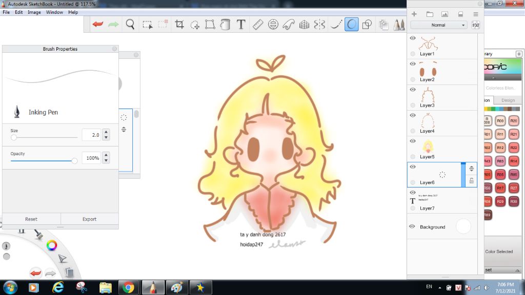The width and height of the screenshot is (525, 295).
Task: Click the brush Opacity slider
Action: (x=44, y=161)
